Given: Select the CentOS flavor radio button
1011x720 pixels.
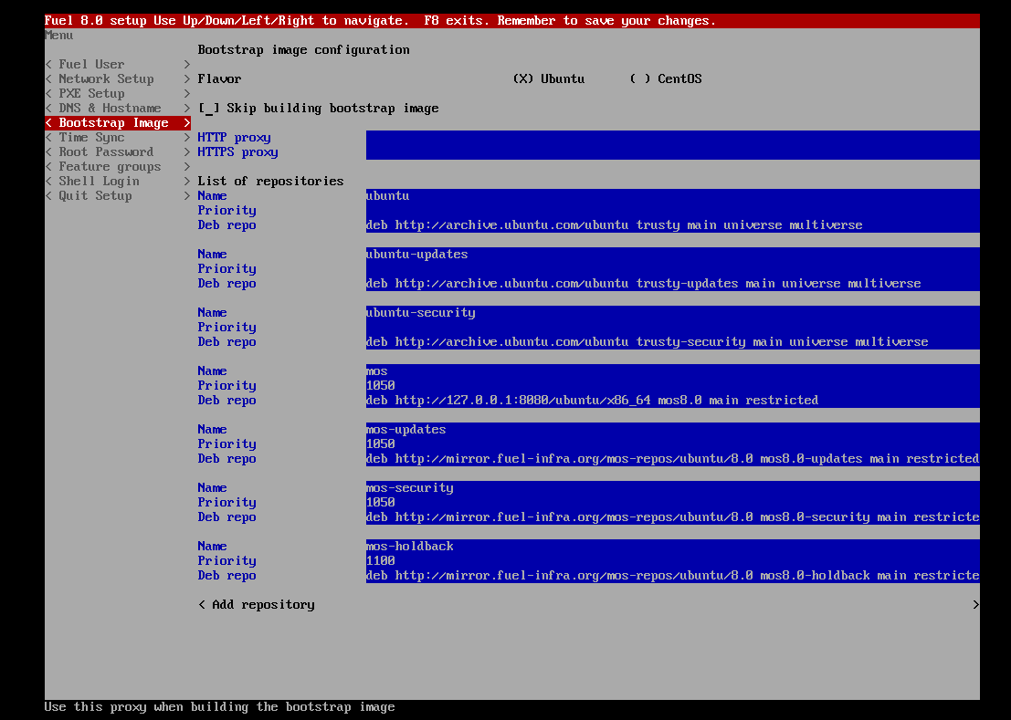Looking at the screenshot, I should [666, 78].
